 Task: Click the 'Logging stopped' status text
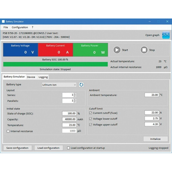point(158,148)
